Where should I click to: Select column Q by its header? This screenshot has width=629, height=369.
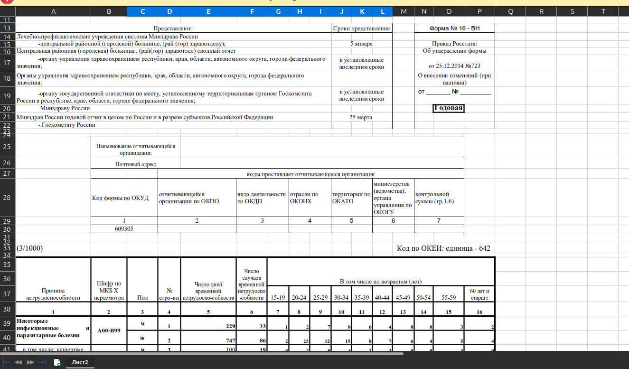pos(510,12)
